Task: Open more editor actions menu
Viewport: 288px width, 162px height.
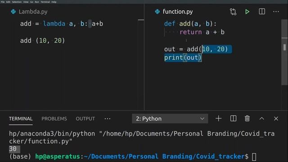Action: [x=276, y=12]
